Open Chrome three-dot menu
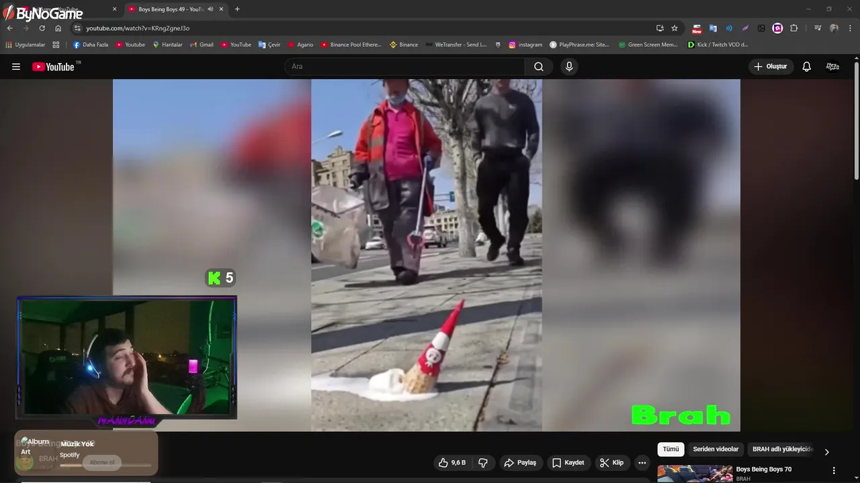This screenshot has height=483, width=860. click(850, 28)
